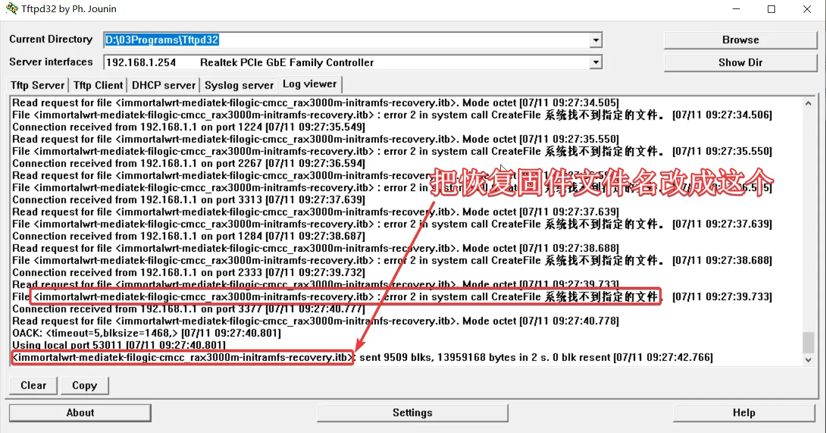Select the Log viewer tab
The width and height of the screenshot is (826, 433).
[x=309, y=84]
